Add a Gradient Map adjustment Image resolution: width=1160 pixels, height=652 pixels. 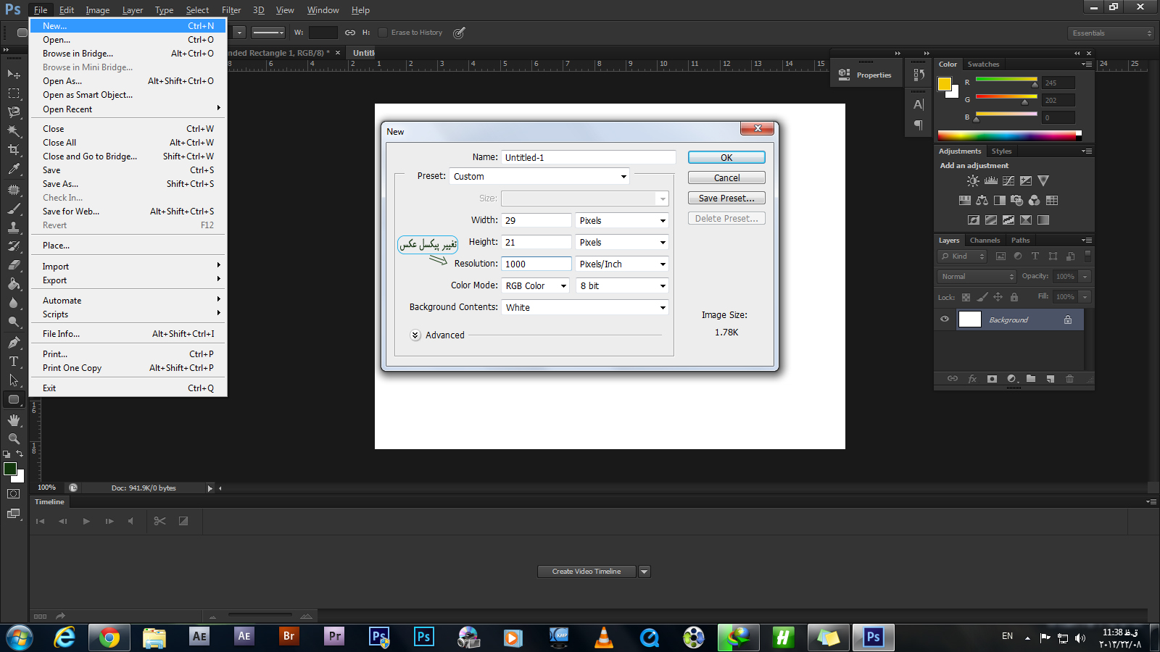coord(1043,220)
